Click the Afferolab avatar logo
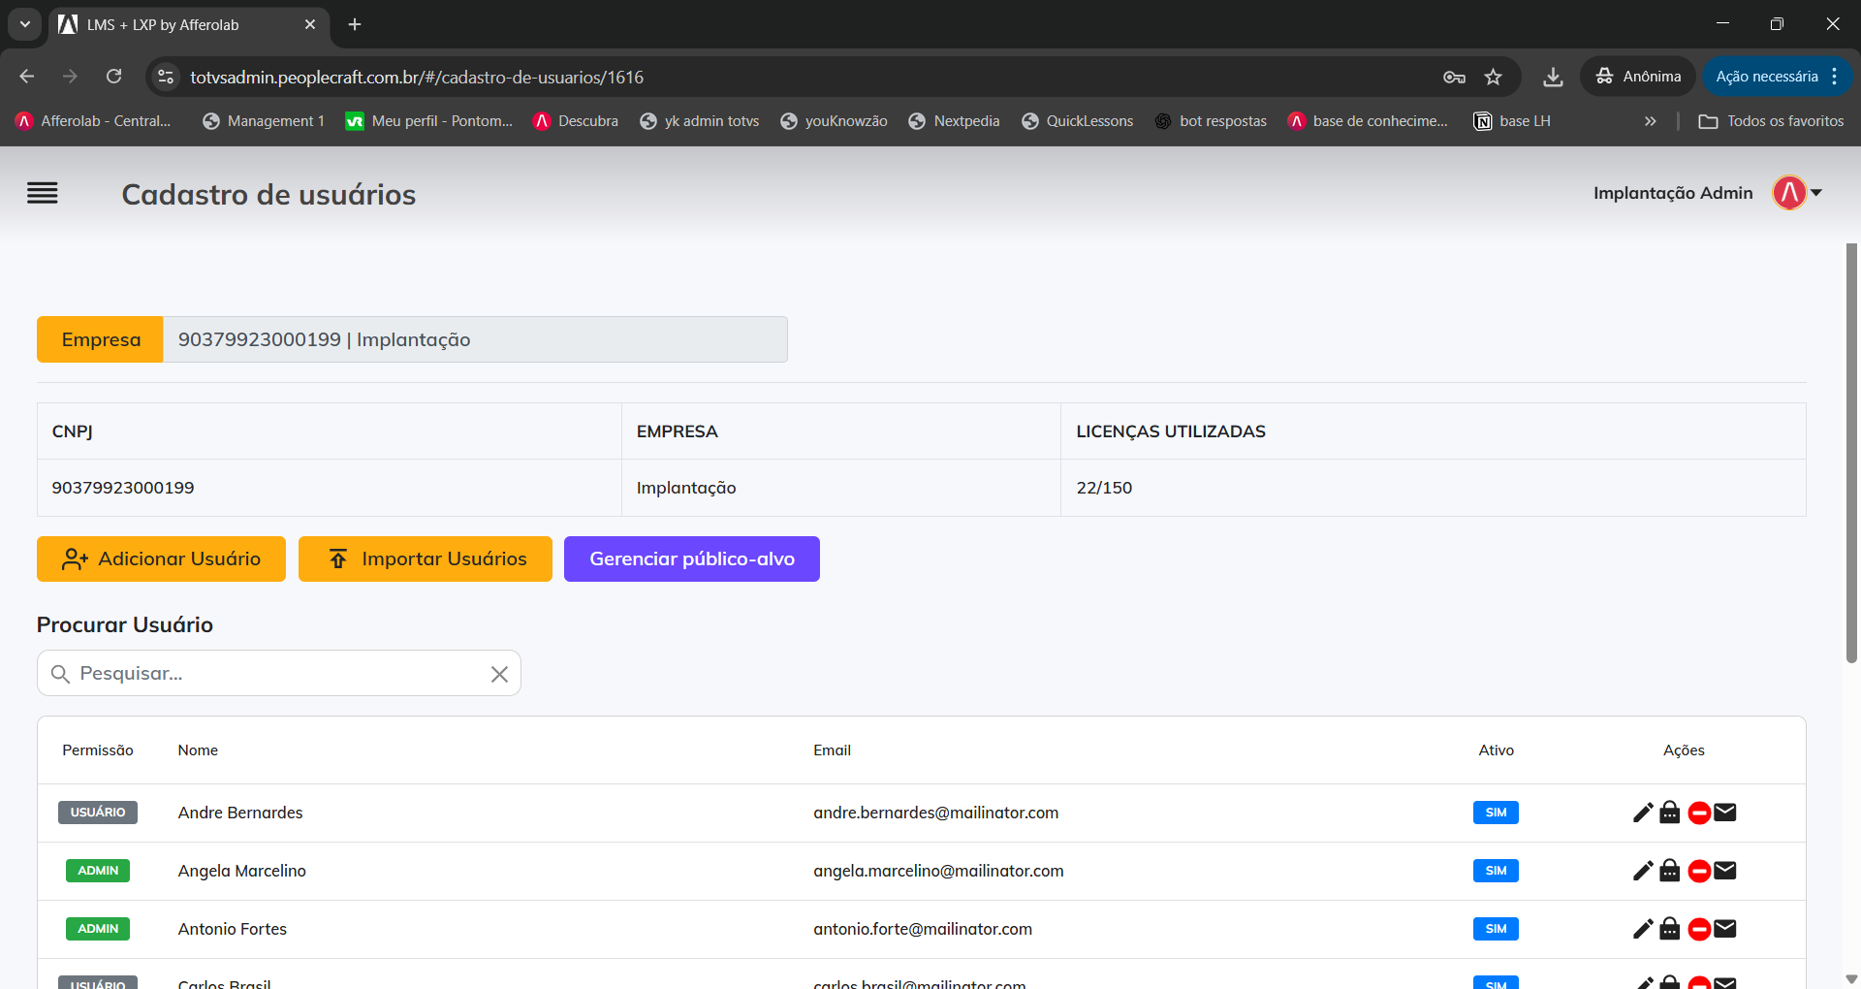 point(1789,193)
